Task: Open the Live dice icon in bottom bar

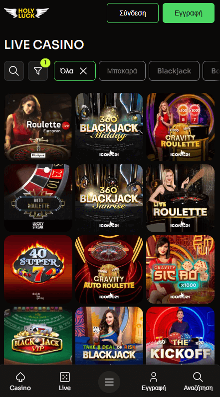Action: click(x=65, y=377)
